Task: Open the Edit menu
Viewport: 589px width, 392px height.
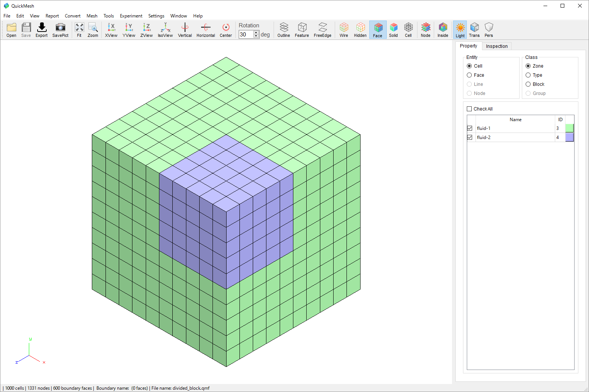Action: coord(20,16)
